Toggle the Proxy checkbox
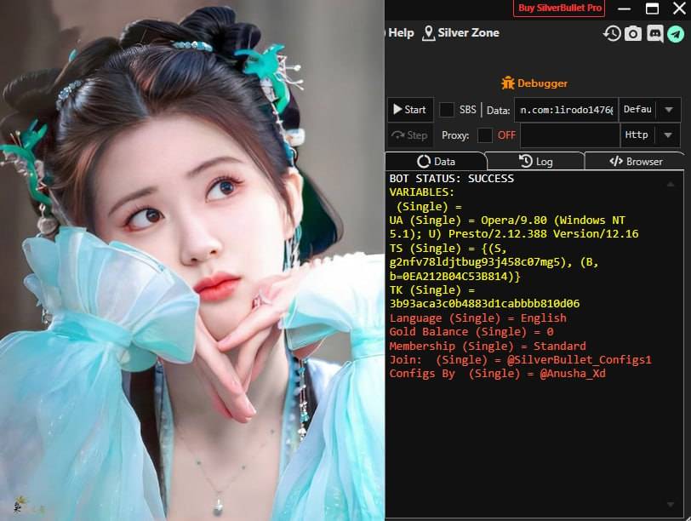691x521 pixels. [x=485, y=135]
